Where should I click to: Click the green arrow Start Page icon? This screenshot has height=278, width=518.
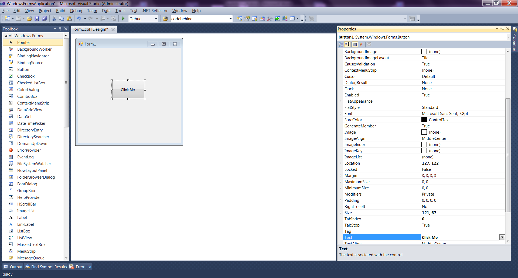point(277,19)
